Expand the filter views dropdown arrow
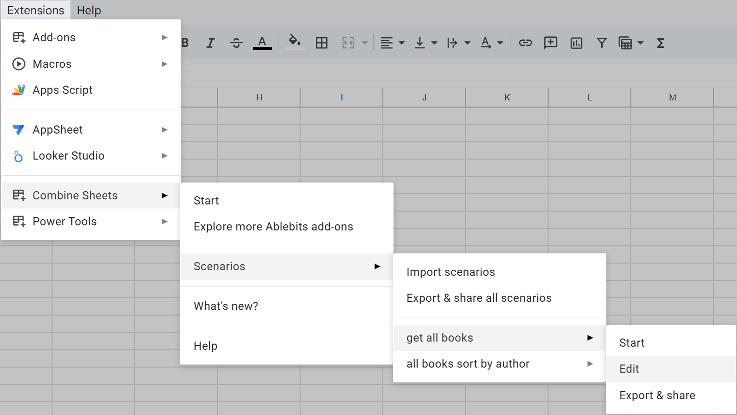 coord(641,43)
